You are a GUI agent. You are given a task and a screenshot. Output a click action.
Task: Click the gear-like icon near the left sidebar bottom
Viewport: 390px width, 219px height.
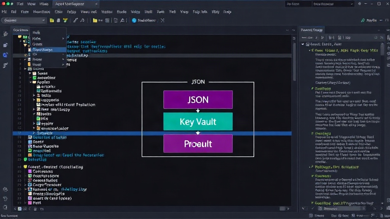coord(5,189)
